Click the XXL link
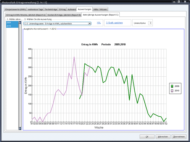The image size is (190, 142). 99,23
